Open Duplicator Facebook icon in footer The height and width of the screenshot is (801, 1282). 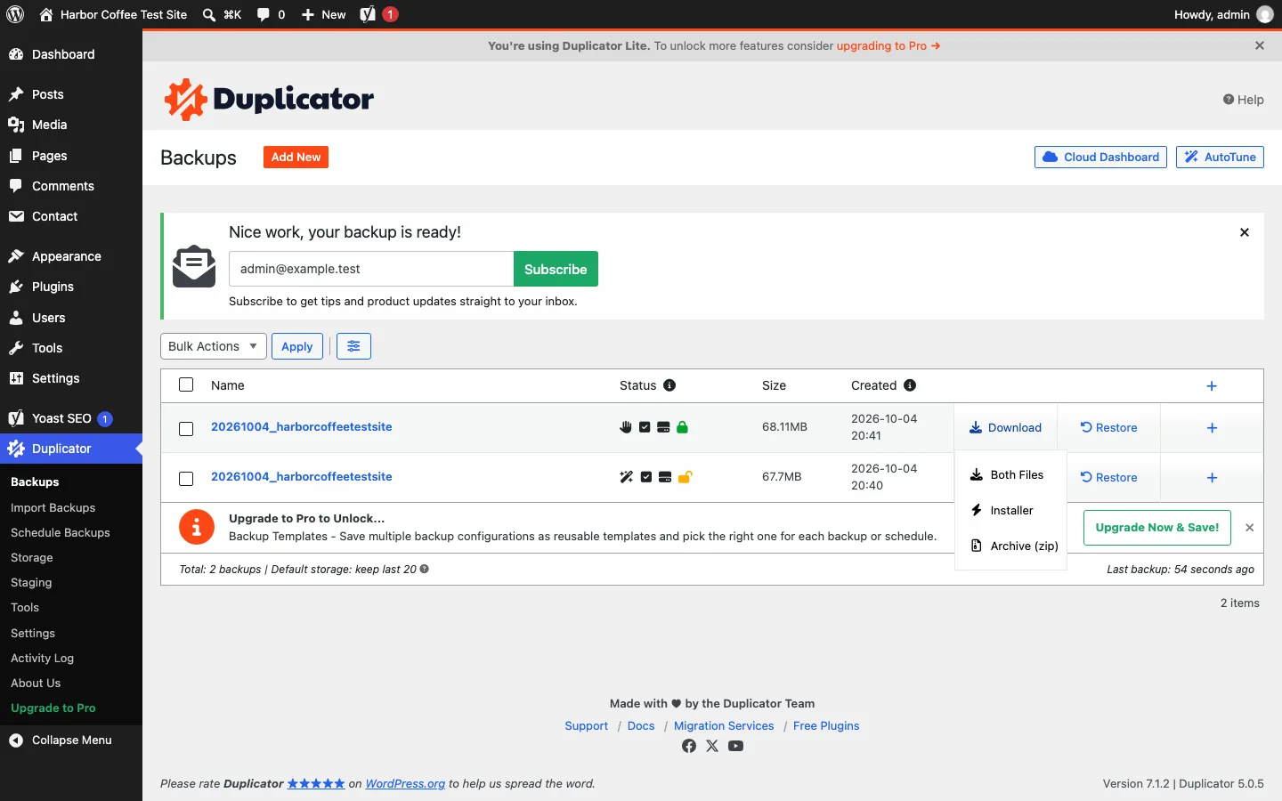pos(689,746)
